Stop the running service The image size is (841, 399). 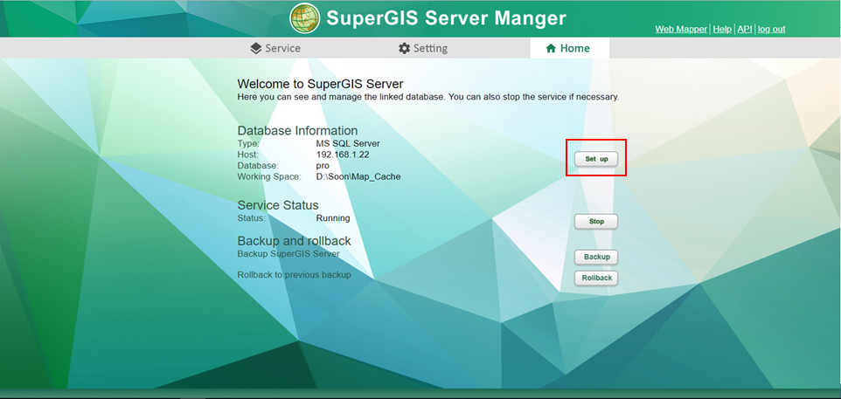[596, 221]
